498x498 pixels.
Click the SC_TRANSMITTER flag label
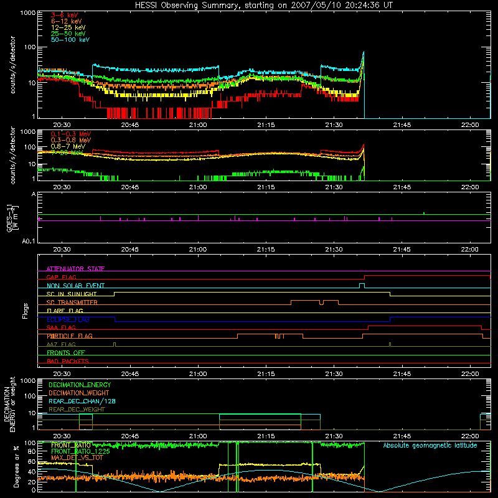(72, 303)
